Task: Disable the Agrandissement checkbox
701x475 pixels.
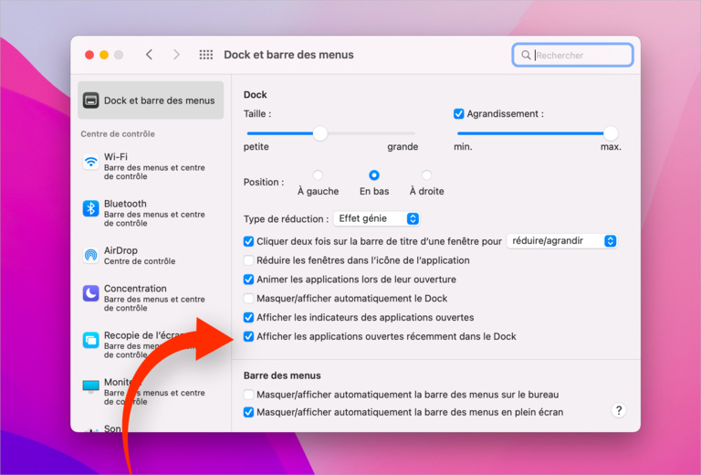Action: click(x=459, y=114)
